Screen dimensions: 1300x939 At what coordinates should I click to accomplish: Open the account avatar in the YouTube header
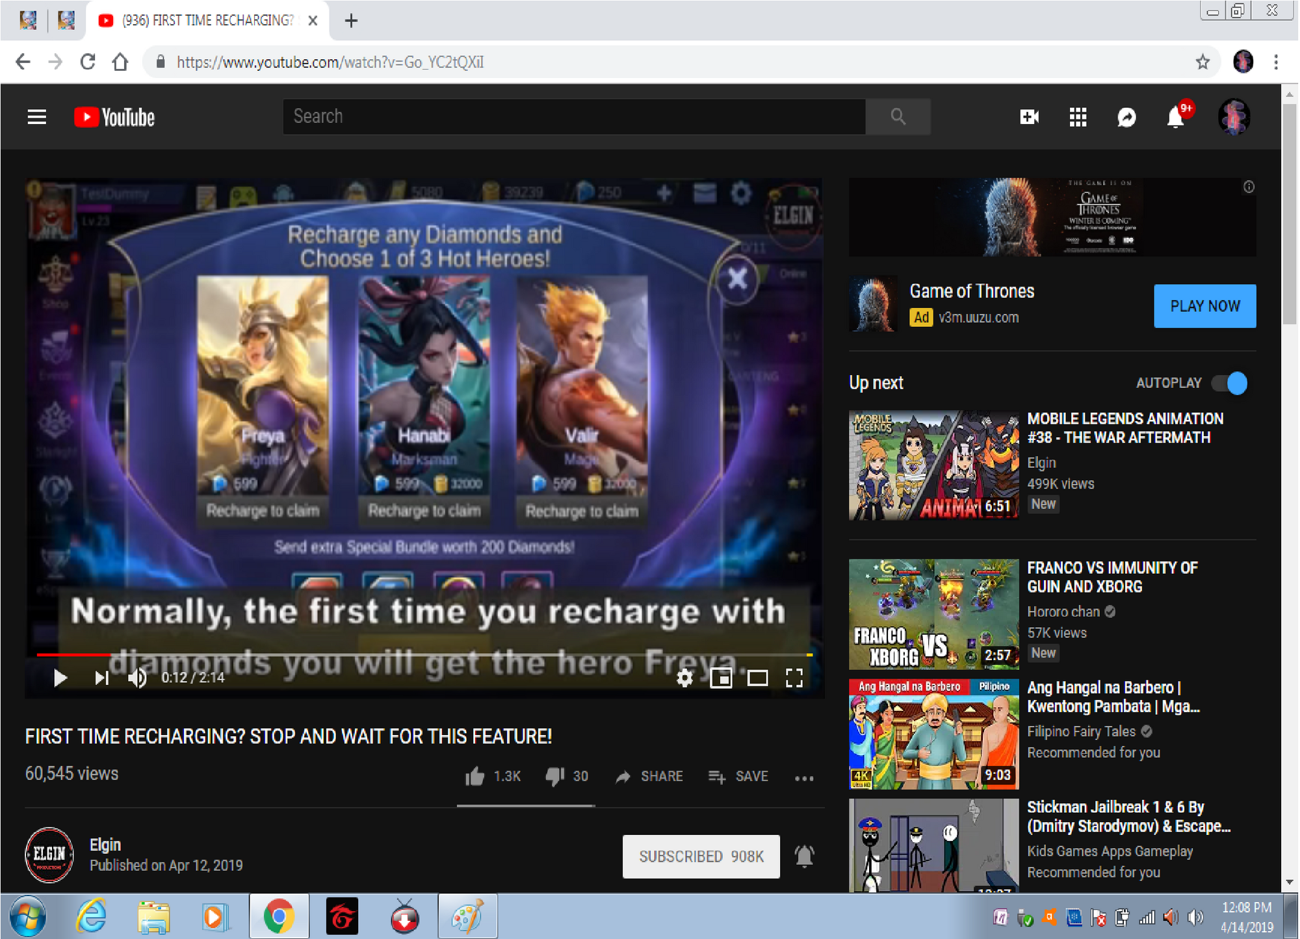1234,117
